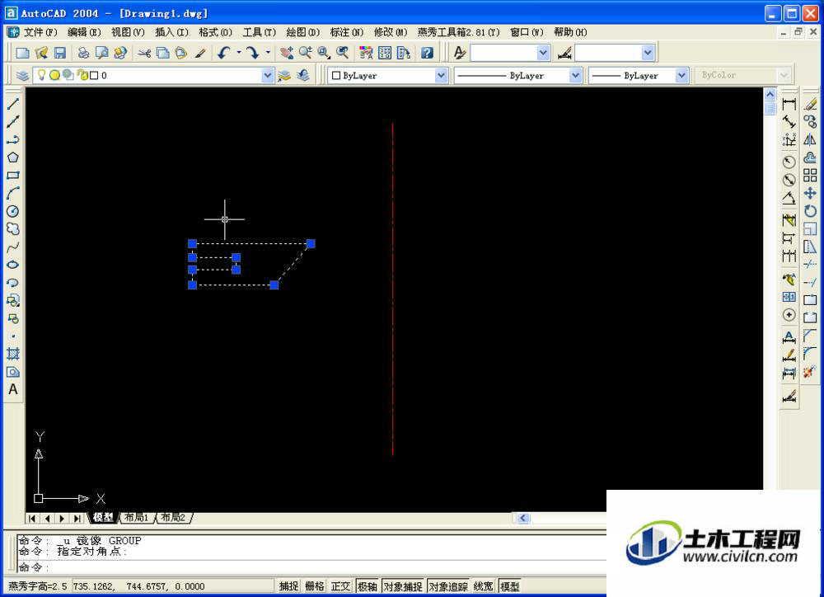
Task: Select the Mirror tool in modify toolbar
Action: coord(810,140)
